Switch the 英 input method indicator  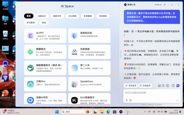click(154, 112)
